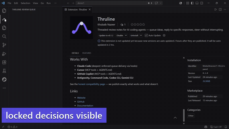Click the Faah Off status bar item

(216, 127)
